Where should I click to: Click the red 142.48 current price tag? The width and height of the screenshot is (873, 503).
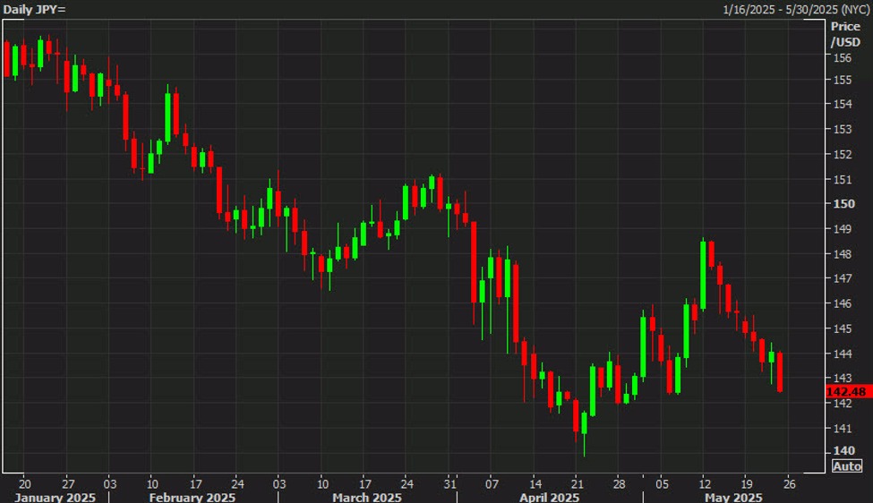click(846, 392)
